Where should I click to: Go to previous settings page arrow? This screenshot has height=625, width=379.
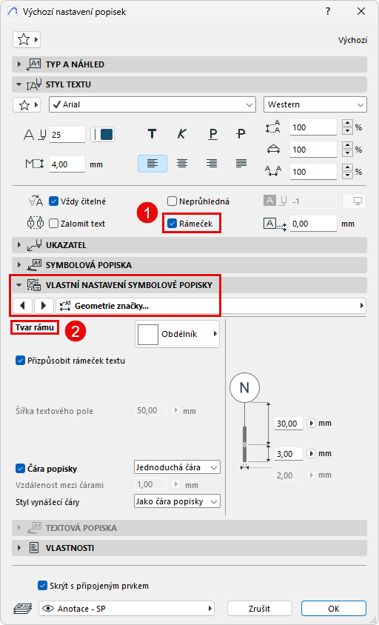(x=23, y=306)
